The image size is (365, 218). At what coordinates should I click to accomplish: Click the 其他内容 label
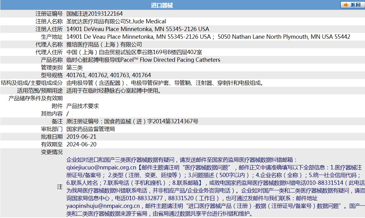(52, 113)
